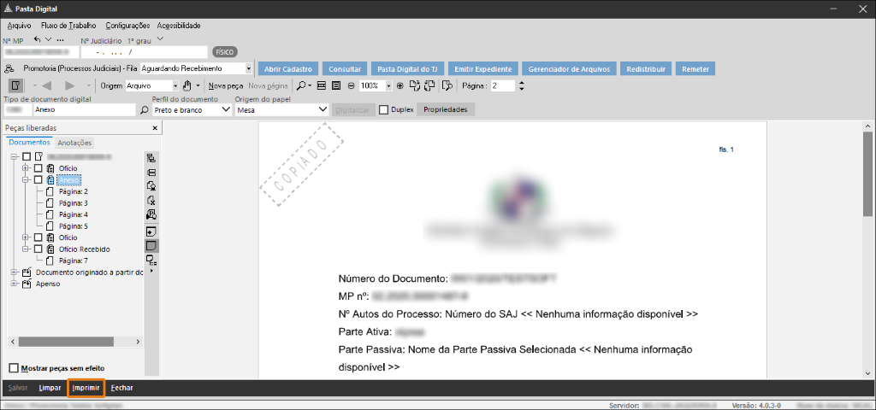Viewport: 876px width, 410px height.
Task: Expand Documento originado a partir node
Action: pyautogui.click(x=14, y=272)
